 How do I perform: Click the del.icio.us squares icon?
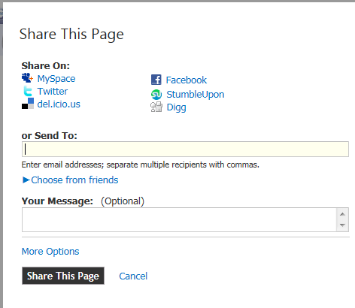click(28, 104)
